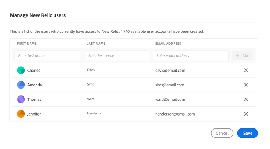Click Thomas's purple avatar icon
Viewport: 270px width, 149px height.
tap(21, 99)
